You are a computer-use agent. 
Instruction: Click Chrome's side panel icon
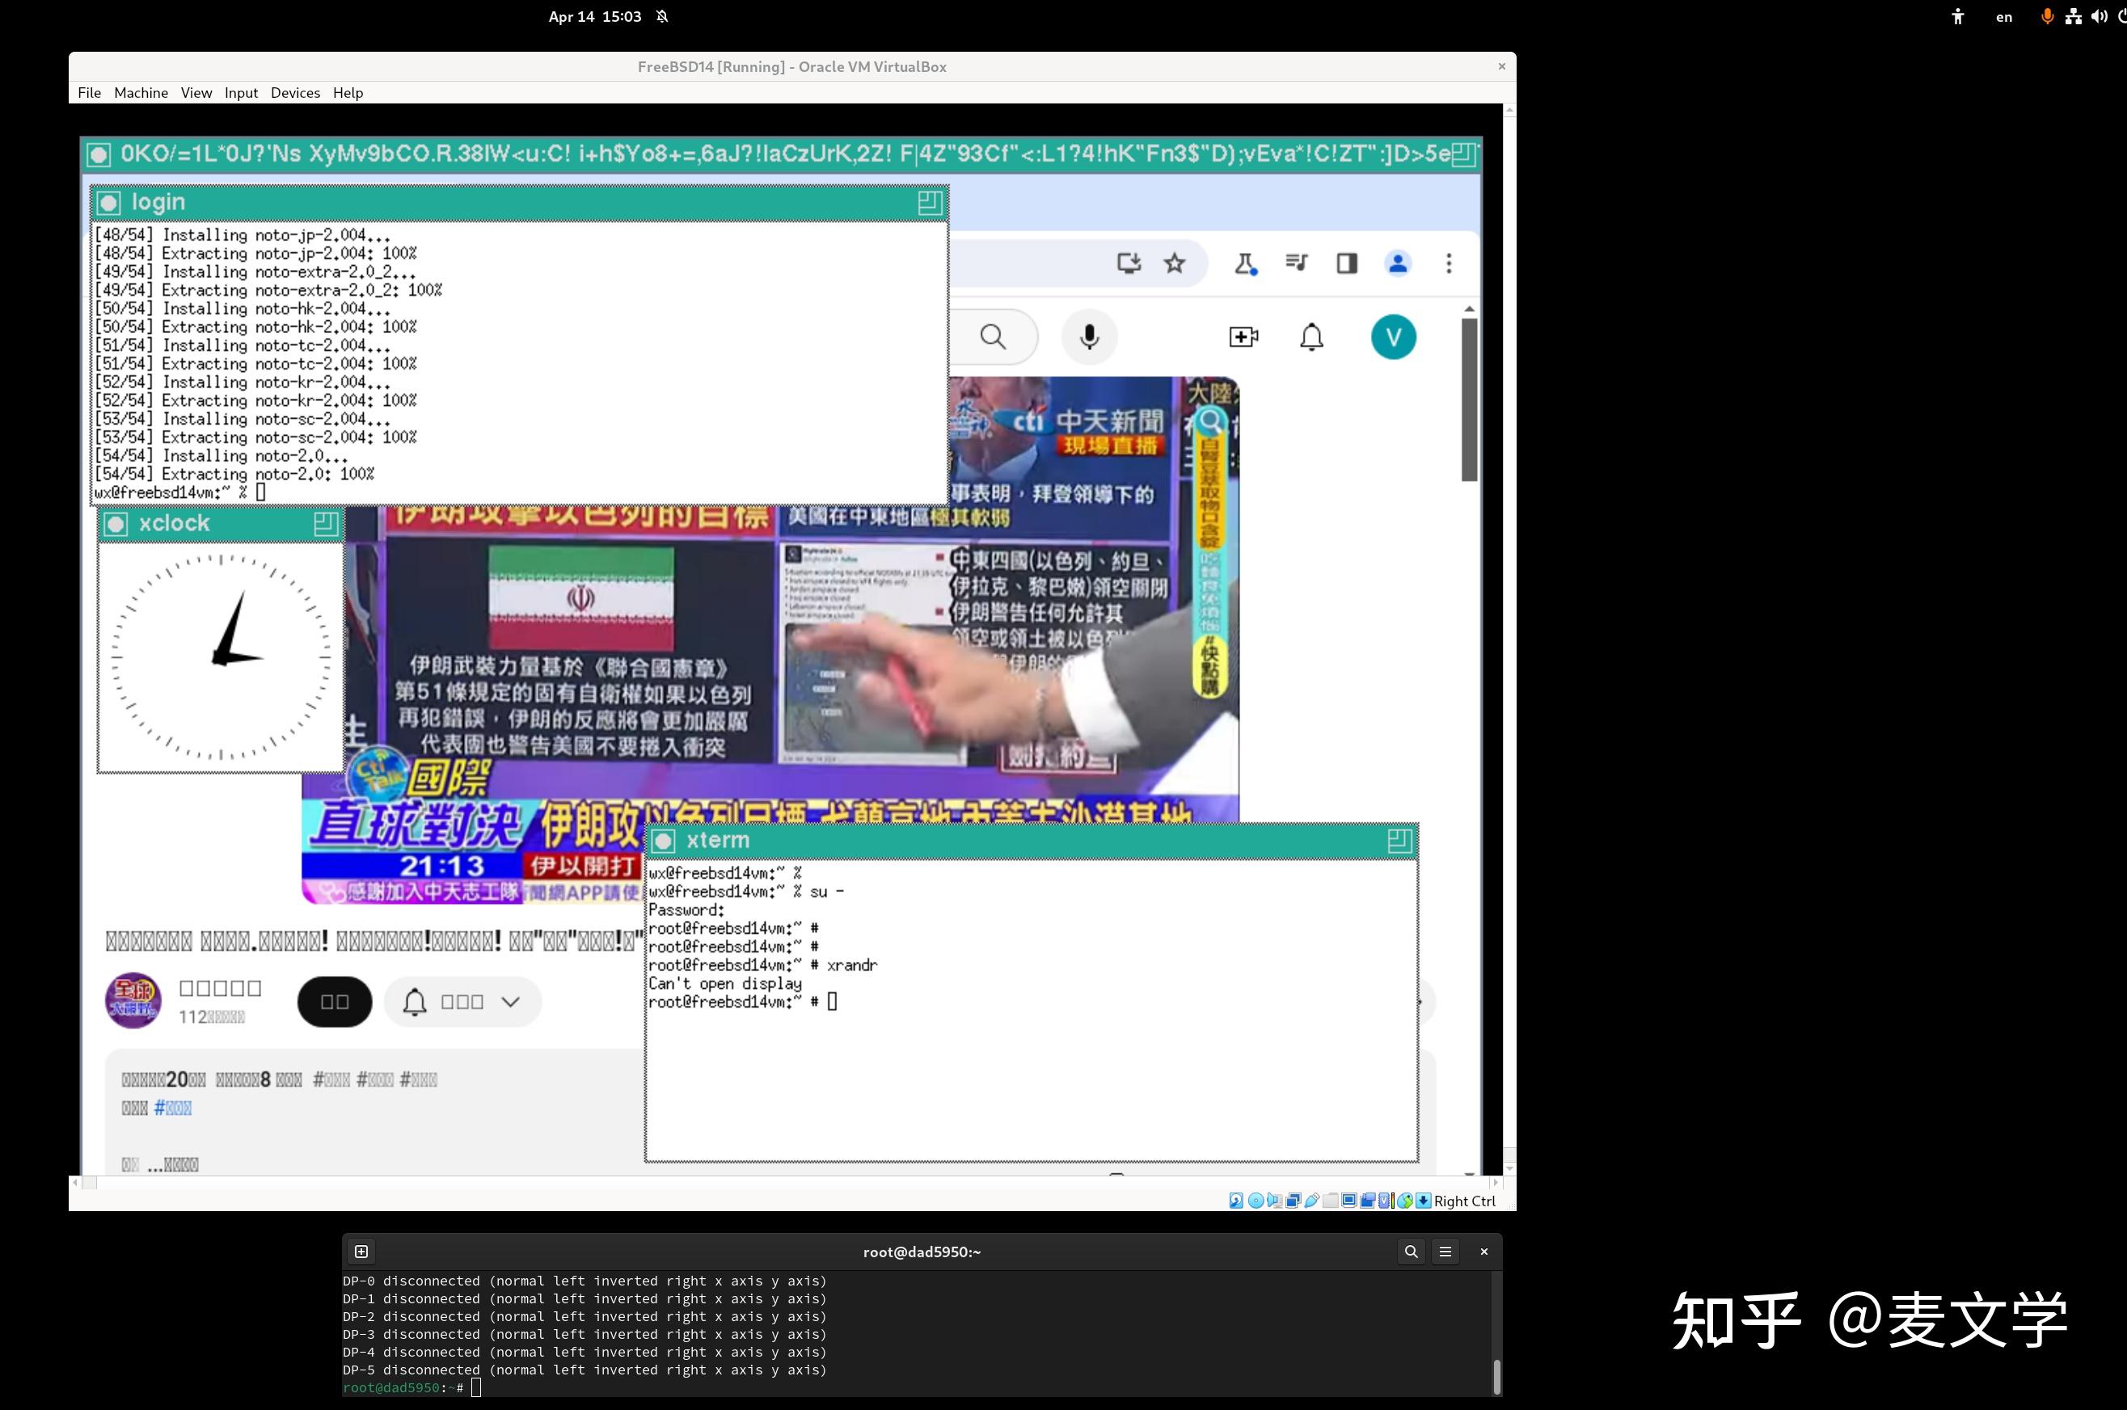coord(1346,264)
